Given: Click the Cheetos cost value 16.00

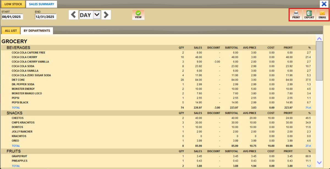Looking at the screenshot, I should [271, 118].
